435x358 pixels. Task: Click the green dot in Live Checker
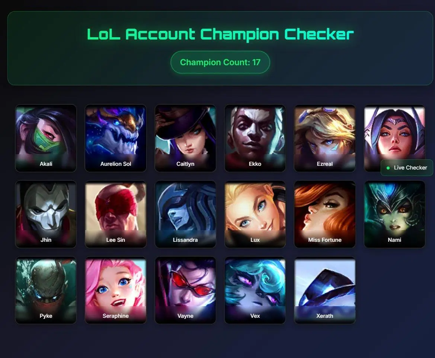click(x=388, y=168)
